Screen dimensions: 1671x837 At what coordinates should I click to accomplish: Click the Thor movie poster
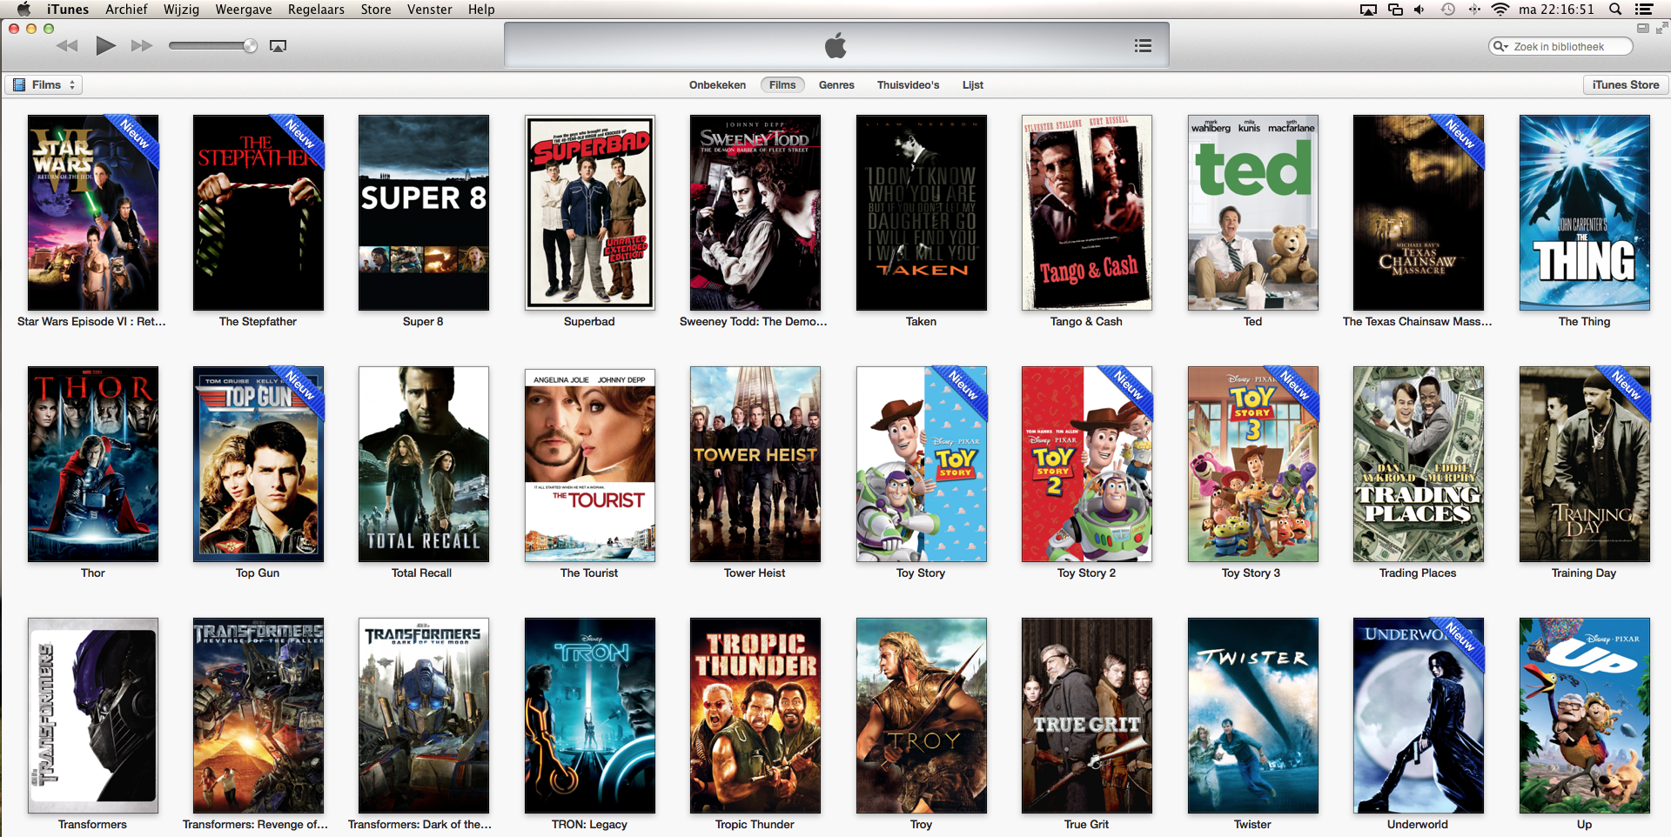pos(93,464)
